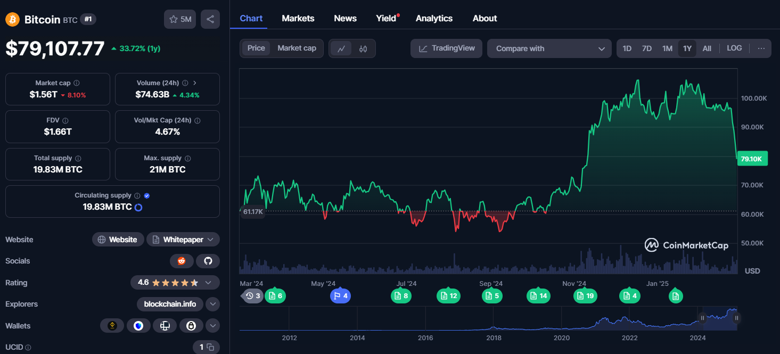This screenshot has height=354, width=780.
Task: Open the news marker labeled 8
Action: click(401, 295)
